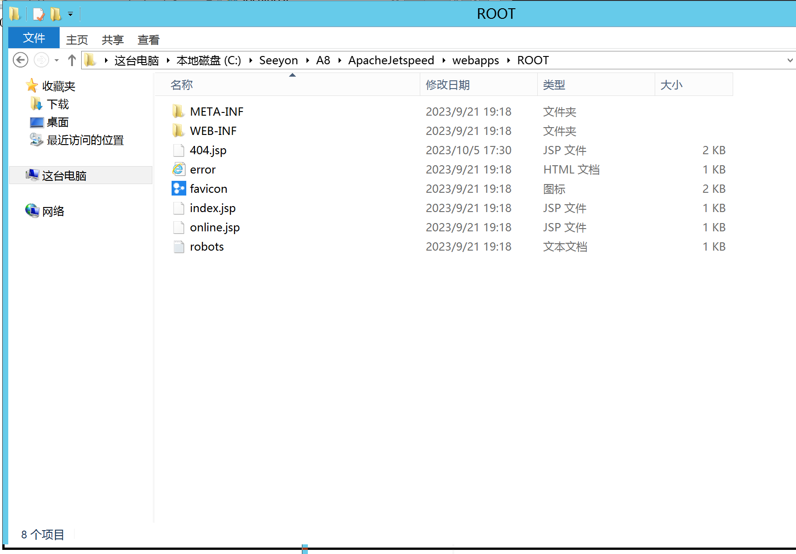Click the properties icon in quick access toolbar
Image resolution: width=796 pixels, height=554 pixels.
(39, 14)
